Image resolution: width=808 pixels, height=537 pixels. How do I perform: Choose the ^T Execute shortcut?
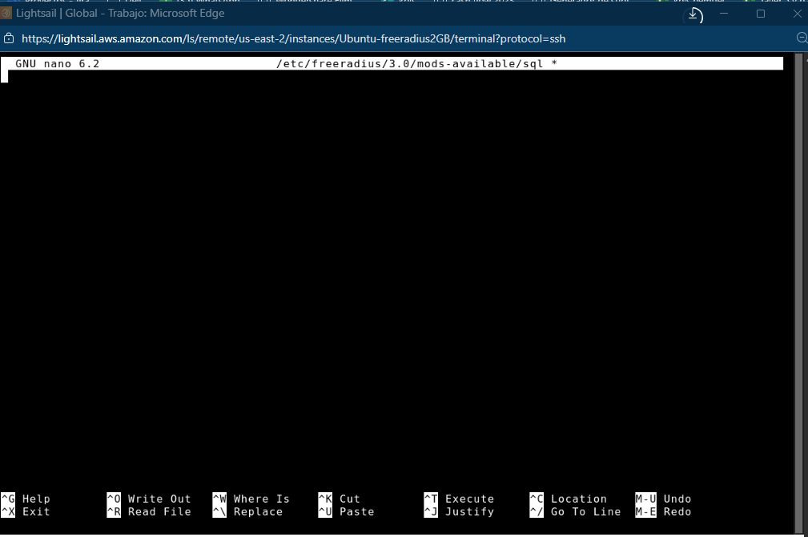(459, 499)
